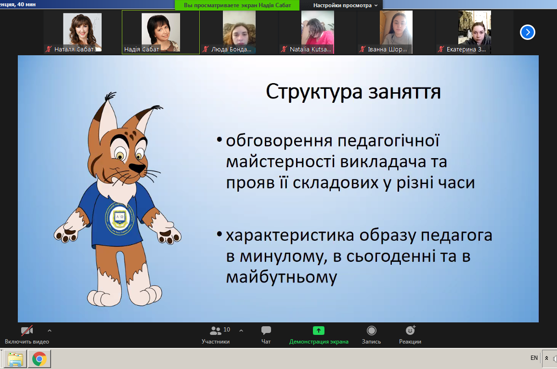Image resolution: width=557 pixels, height=369 pixels.
Task: Expand the video options chevron
Action: point(50,331)
